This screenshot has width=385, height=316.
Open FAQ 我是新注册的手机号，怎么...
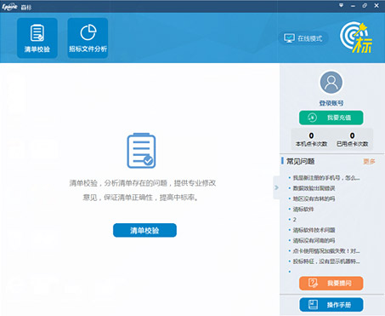pyautogui.click(x=326, y=178)
